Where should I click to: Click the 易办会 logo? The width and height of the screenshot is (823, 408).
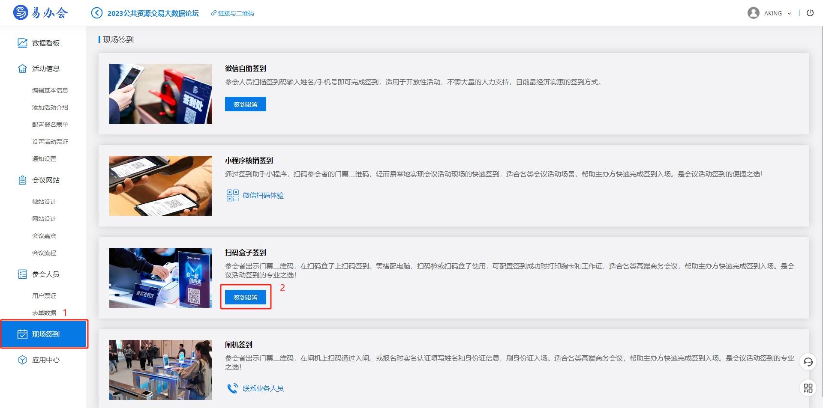click(x=41, y=13)
